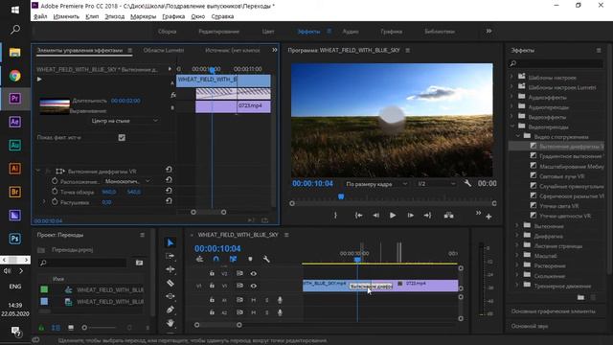
Task: Add a marker in the timeline
Action: (250, 259)
